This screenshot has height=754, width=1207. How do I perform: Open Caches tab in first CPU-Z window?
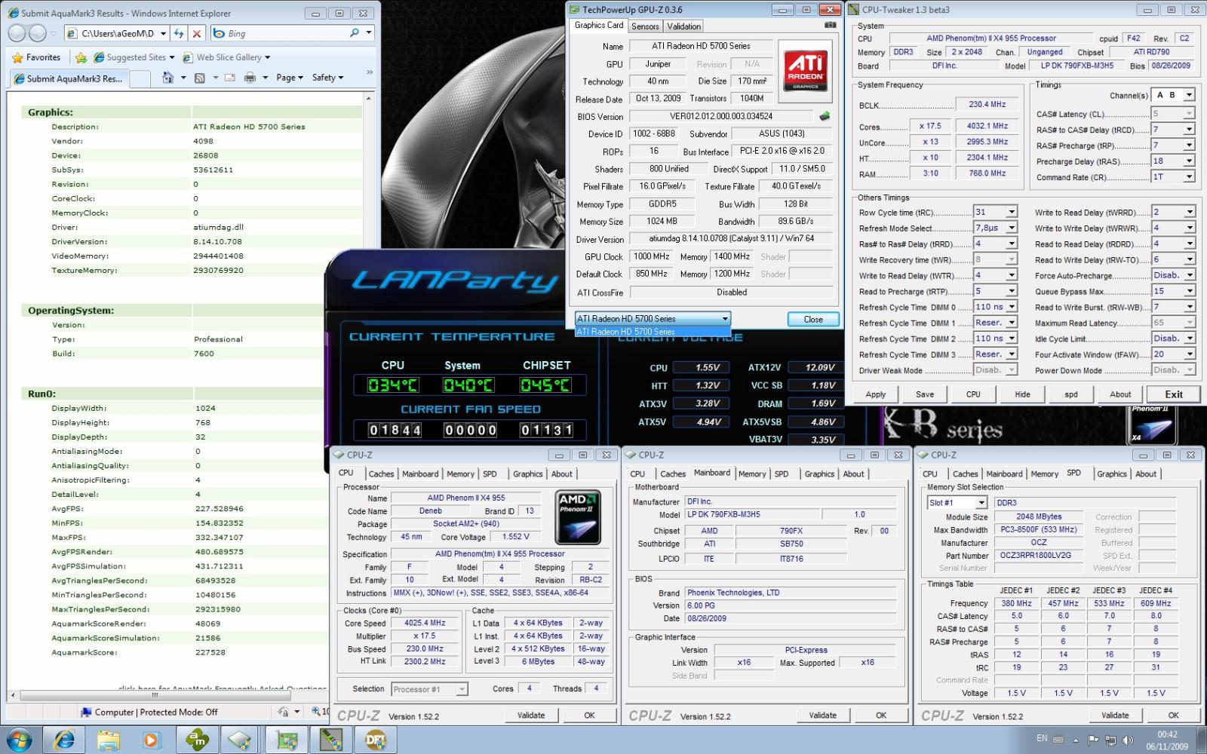[381, 474]
